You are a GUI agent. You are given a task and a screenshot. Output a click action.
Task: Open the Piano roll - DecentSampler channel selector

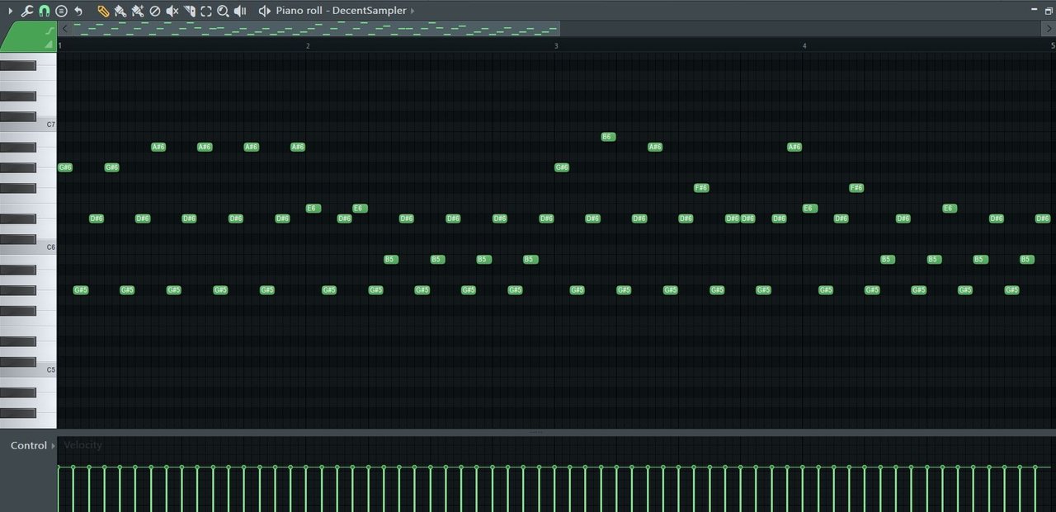click(x=341, y=11)
